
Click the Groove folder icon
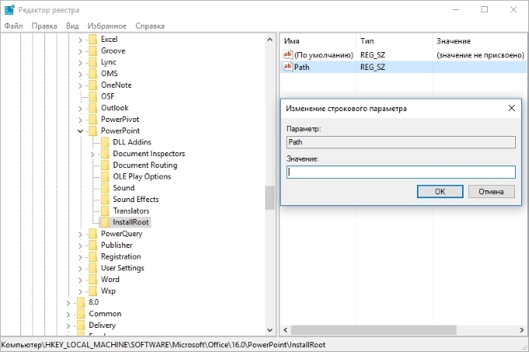[x=93, y=51]
